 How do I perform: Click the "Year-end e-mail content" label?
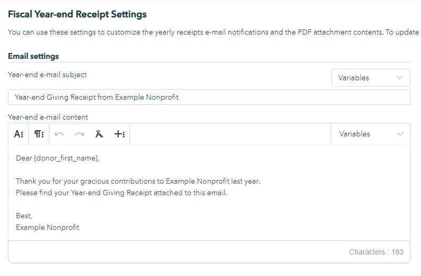click(48, 117)
